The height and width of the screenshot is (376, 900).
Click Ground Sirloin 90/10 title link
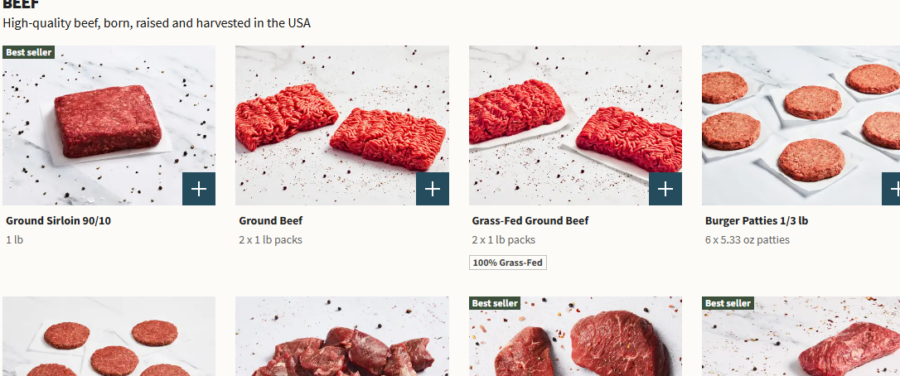coord(59,220)
